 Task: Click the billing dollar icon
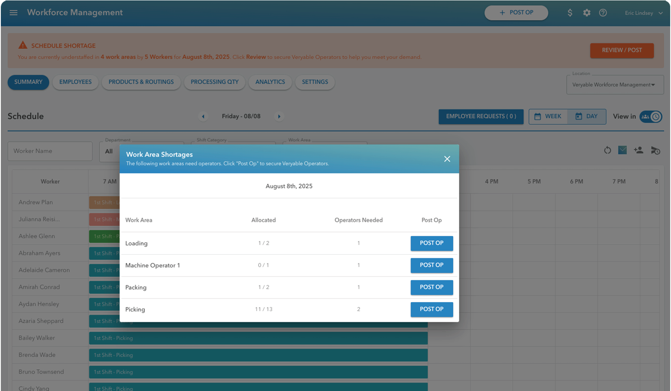point(570,13)
